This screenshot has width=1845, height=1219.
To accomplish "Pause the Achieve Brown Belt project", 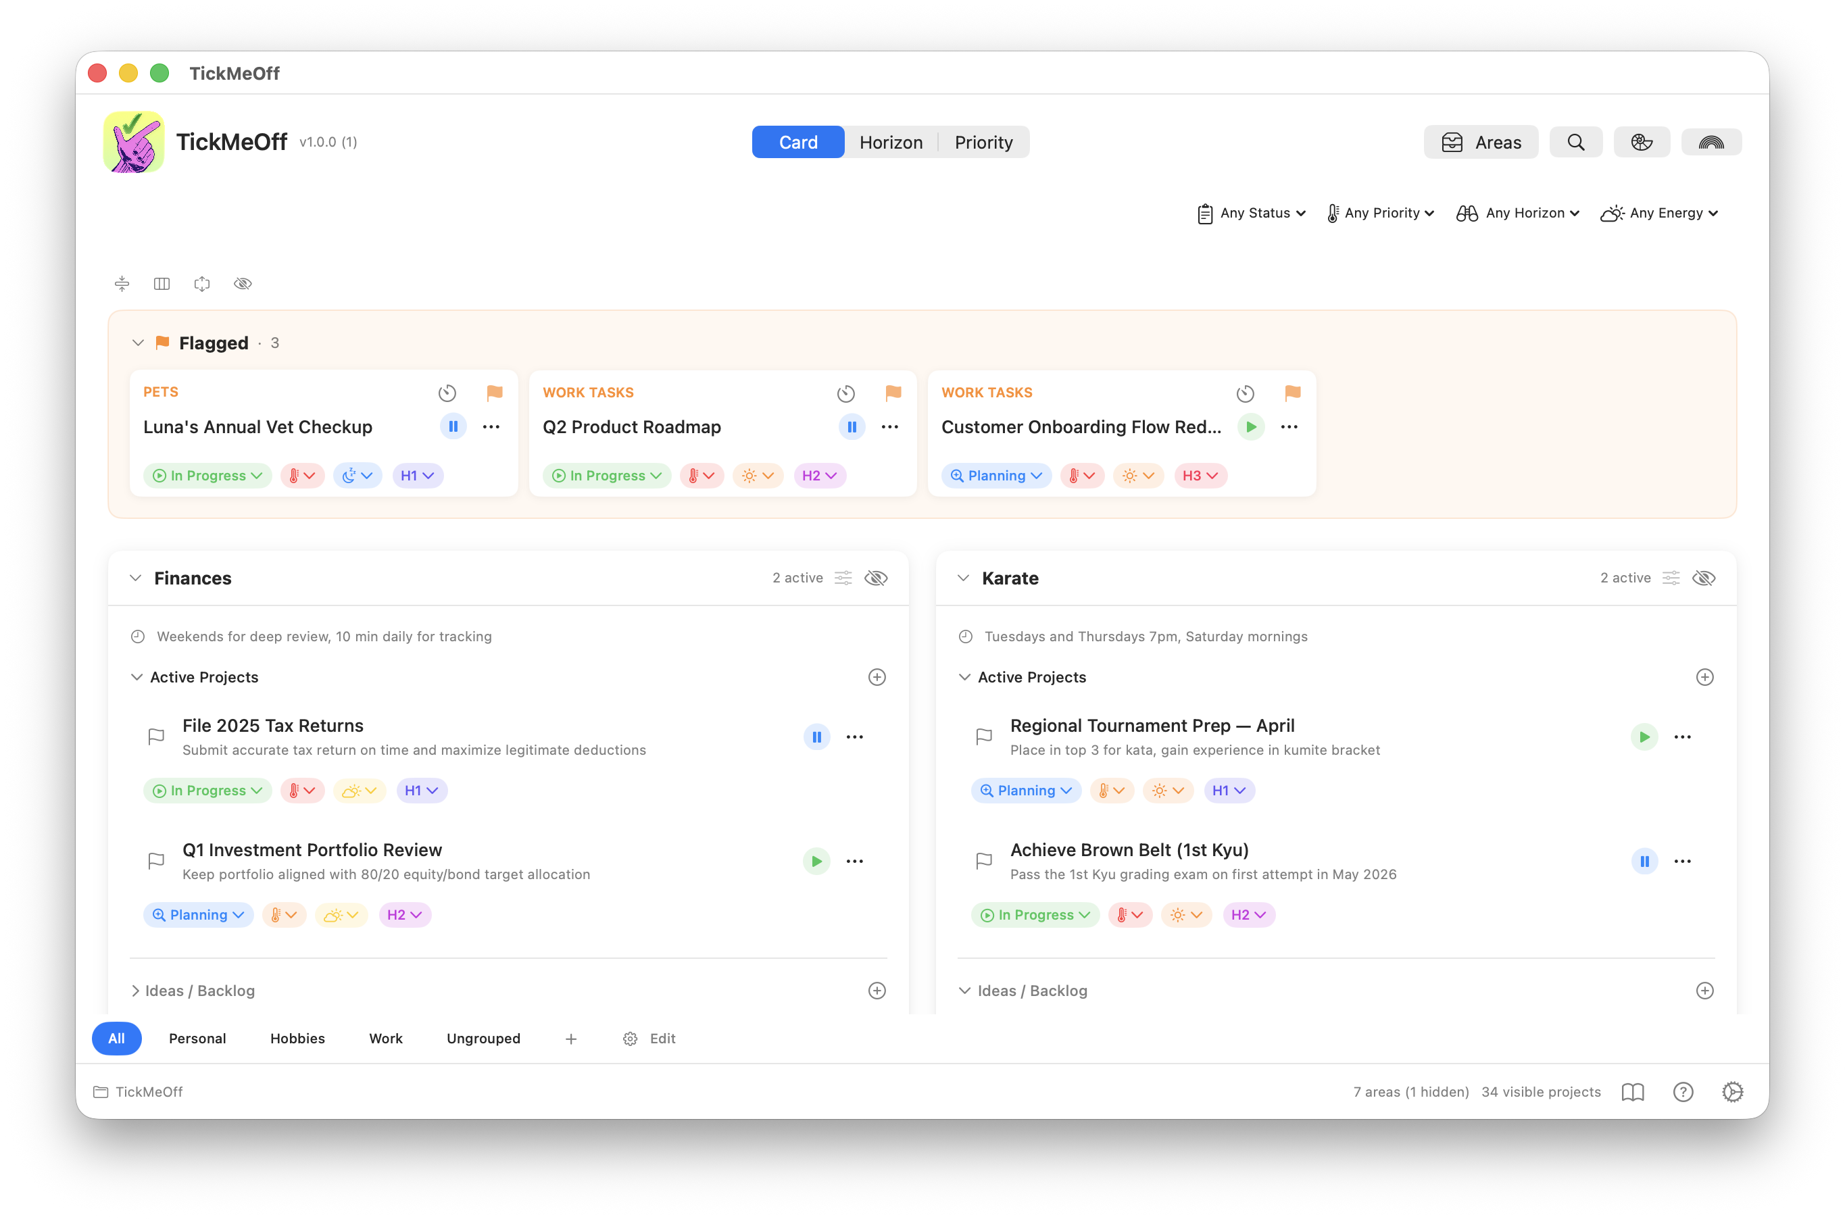I will [x=1644, y=861].
